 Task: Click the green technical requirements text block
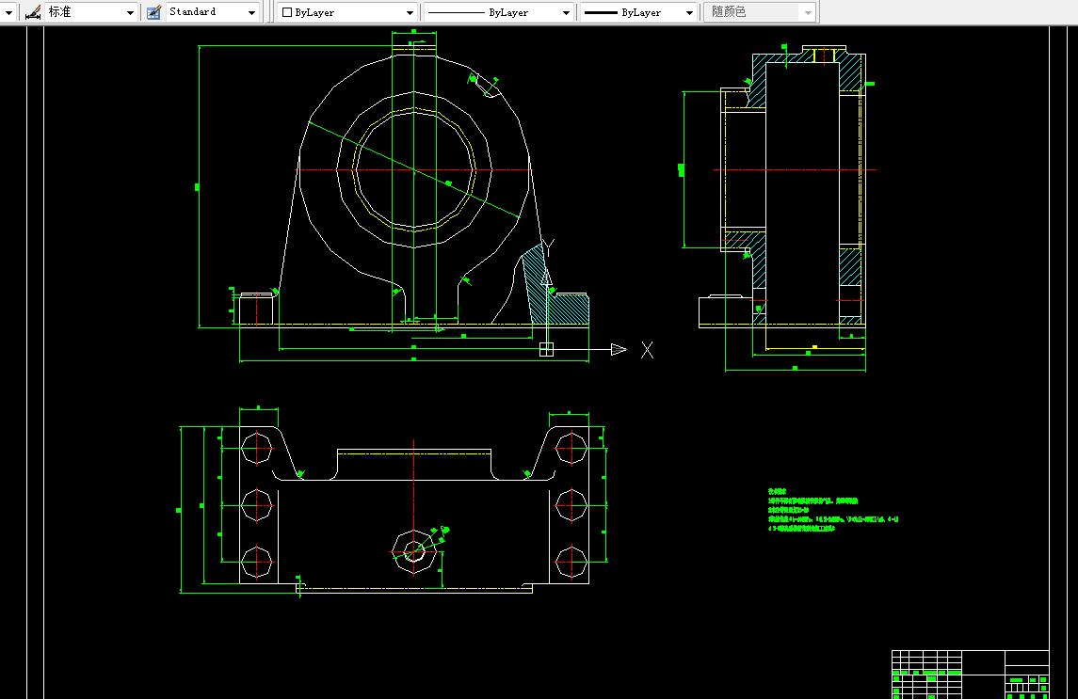click(832, 510)
